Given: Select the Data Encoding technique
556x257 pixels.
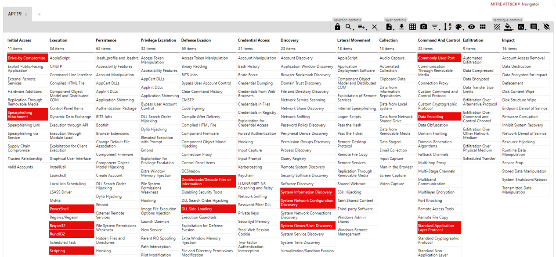Looking at the screenshot, I should (439, 117).
